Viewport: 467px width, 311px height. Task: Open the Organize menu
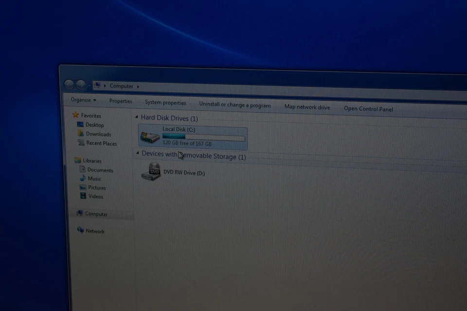coord(82,100)
